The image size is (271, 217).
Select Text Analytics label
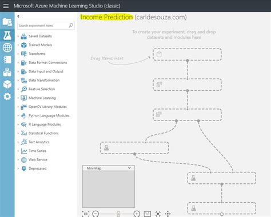coord(39,142)
